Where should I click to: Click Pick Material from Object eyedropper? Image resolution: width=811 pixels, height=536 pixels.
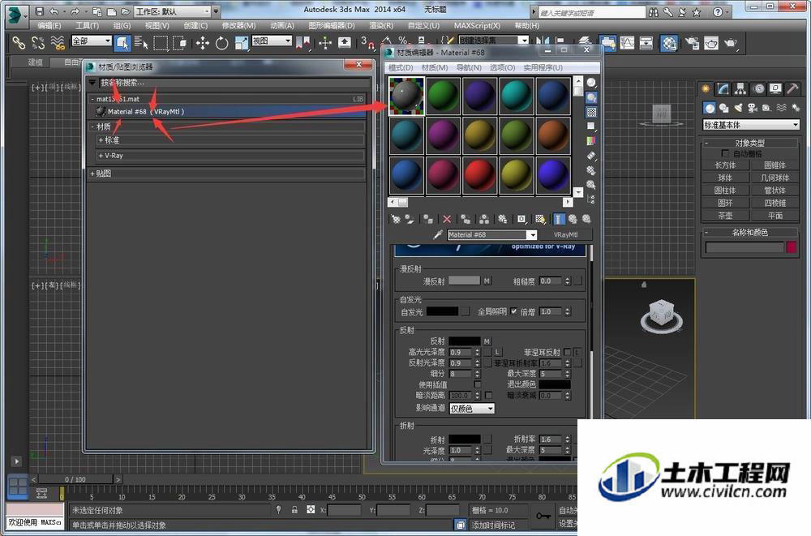[438, 235]
